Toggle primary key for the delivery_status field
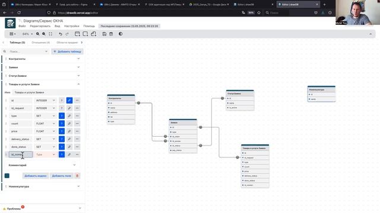 (x=69, y=139)
